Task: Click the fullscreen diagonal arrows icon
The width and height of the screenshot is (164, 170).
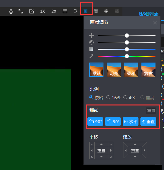Action: (21, 11)
